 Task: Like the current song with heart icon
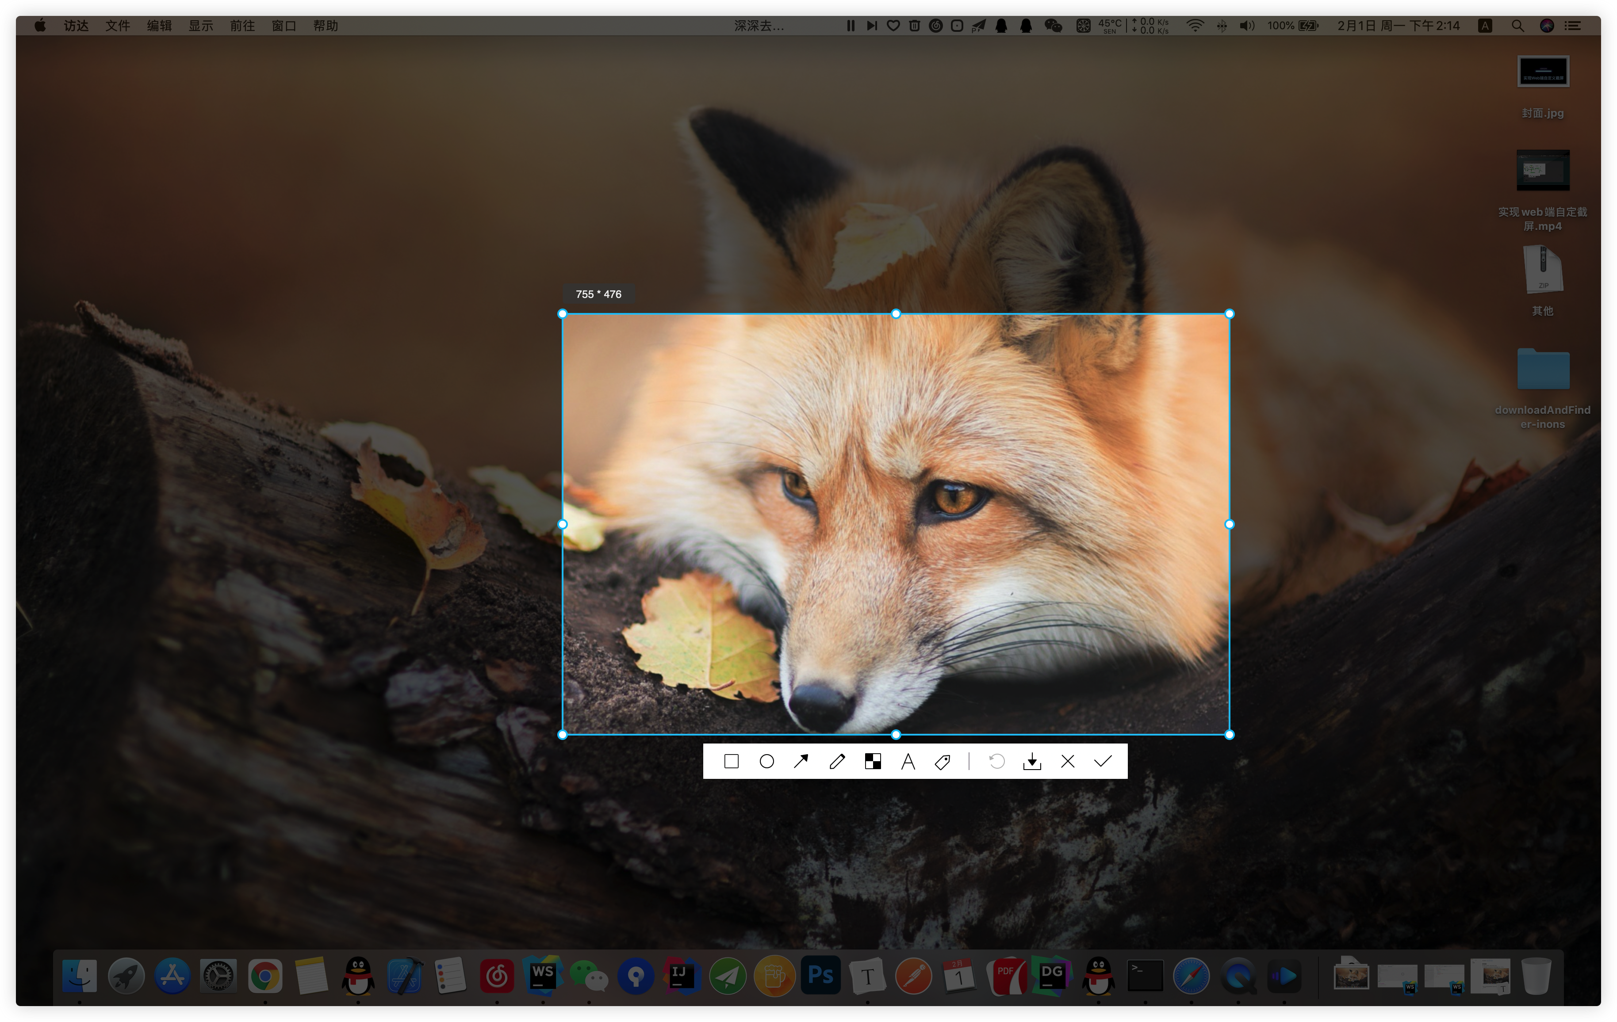893,26
